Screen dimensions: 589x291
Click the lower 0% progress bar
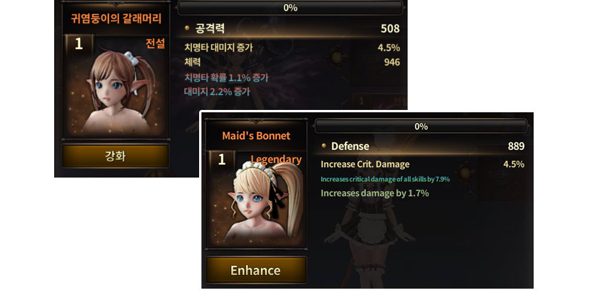(x=421, y=126)
